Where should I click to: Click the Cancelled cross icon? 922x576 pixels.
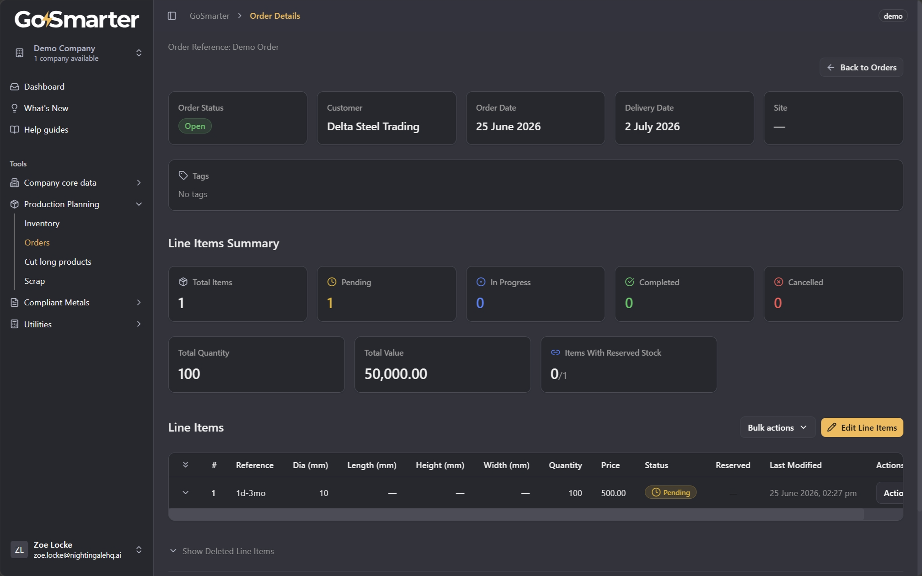779,282
